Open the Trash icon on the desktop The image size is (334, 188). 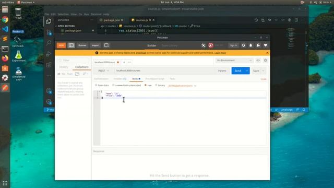click(18, 13)
